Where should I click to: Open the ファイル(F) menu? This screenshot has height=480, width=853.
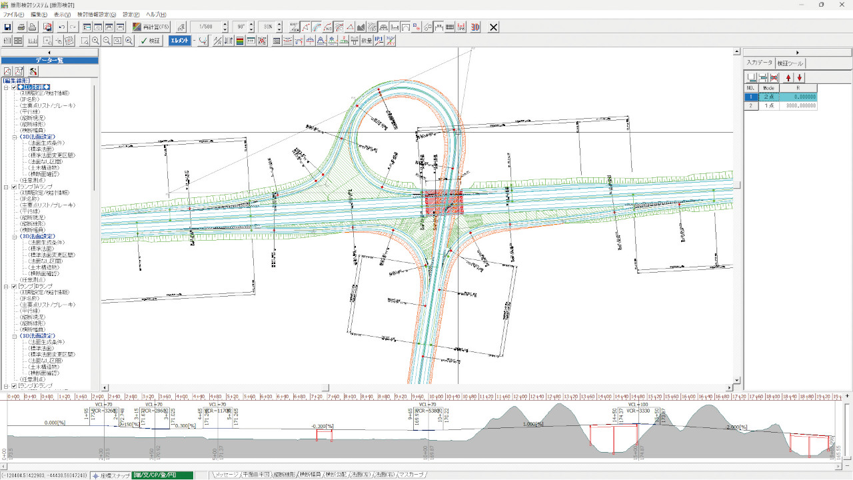(x=14, y=15)
